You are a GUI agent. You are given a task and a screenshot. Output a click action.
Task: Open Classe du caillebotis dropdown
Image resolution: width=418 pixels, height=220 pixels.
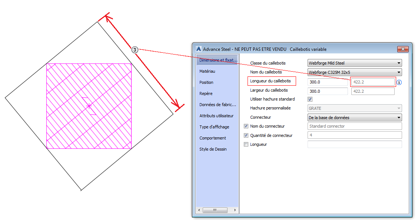tap(355, 63)
